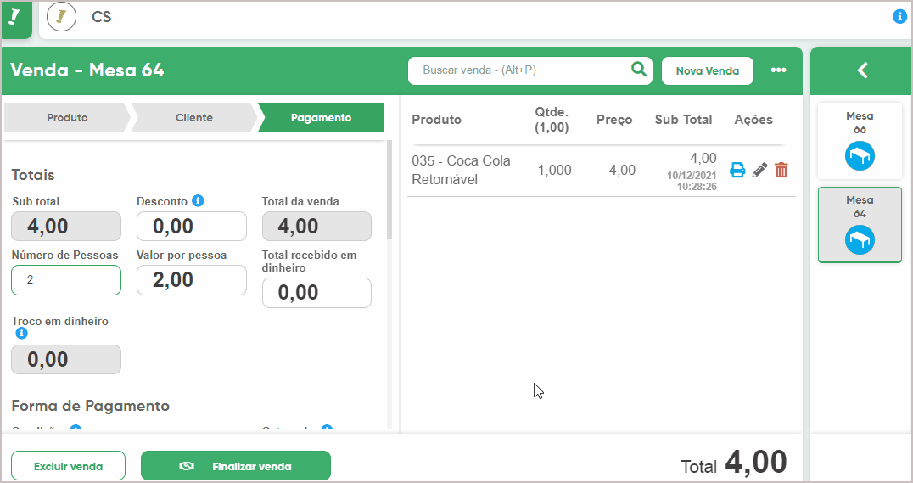This screenshot has height=483, width=913.
Task: Open the three-dots more options menu
Action: [x=778, y=70]
